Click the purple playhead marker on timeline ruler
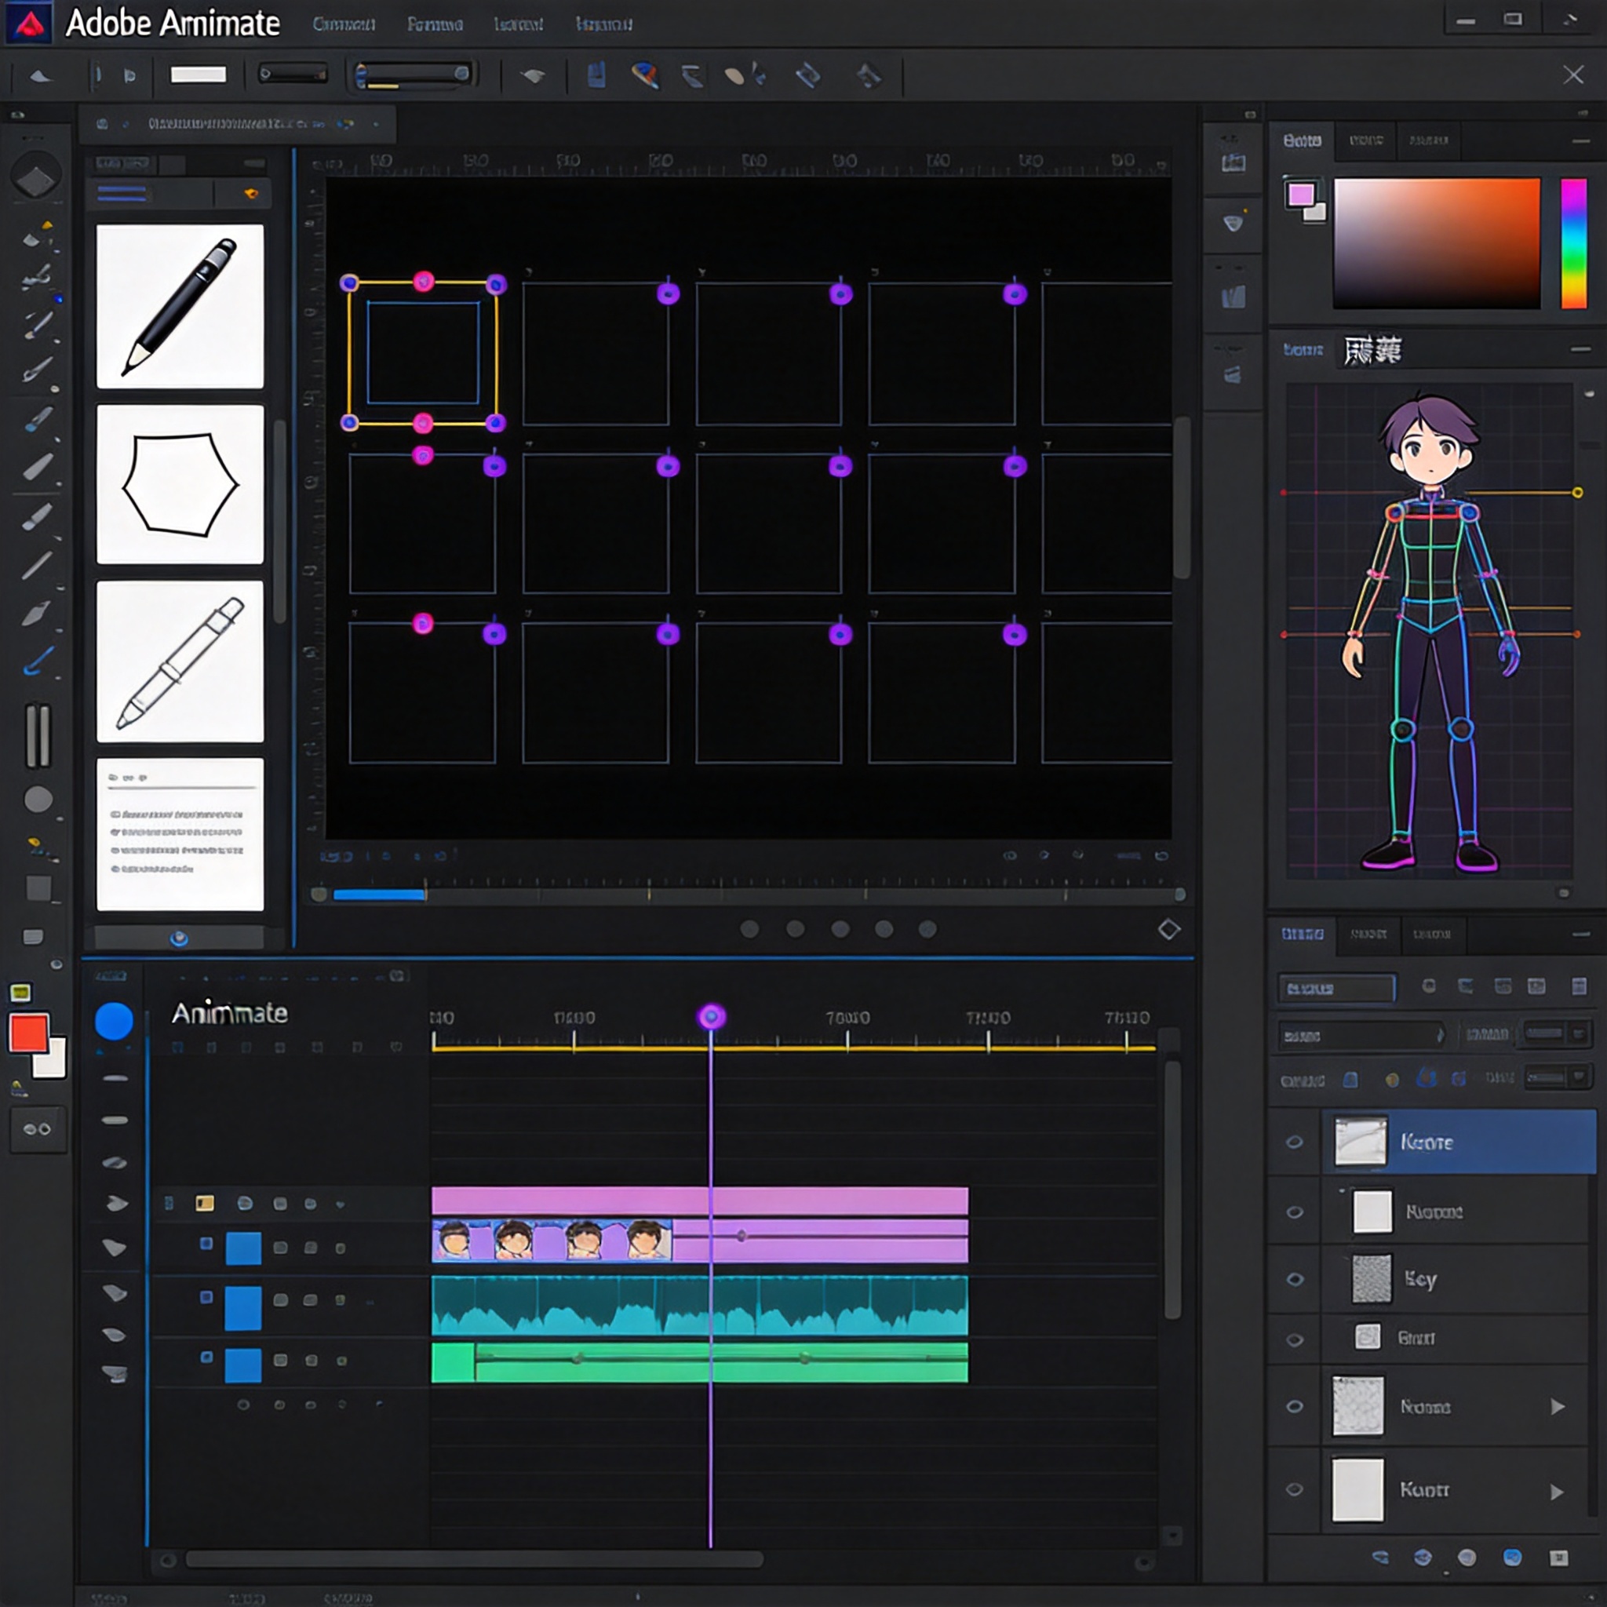The image size is (1607, 1607). (711, 1016)
